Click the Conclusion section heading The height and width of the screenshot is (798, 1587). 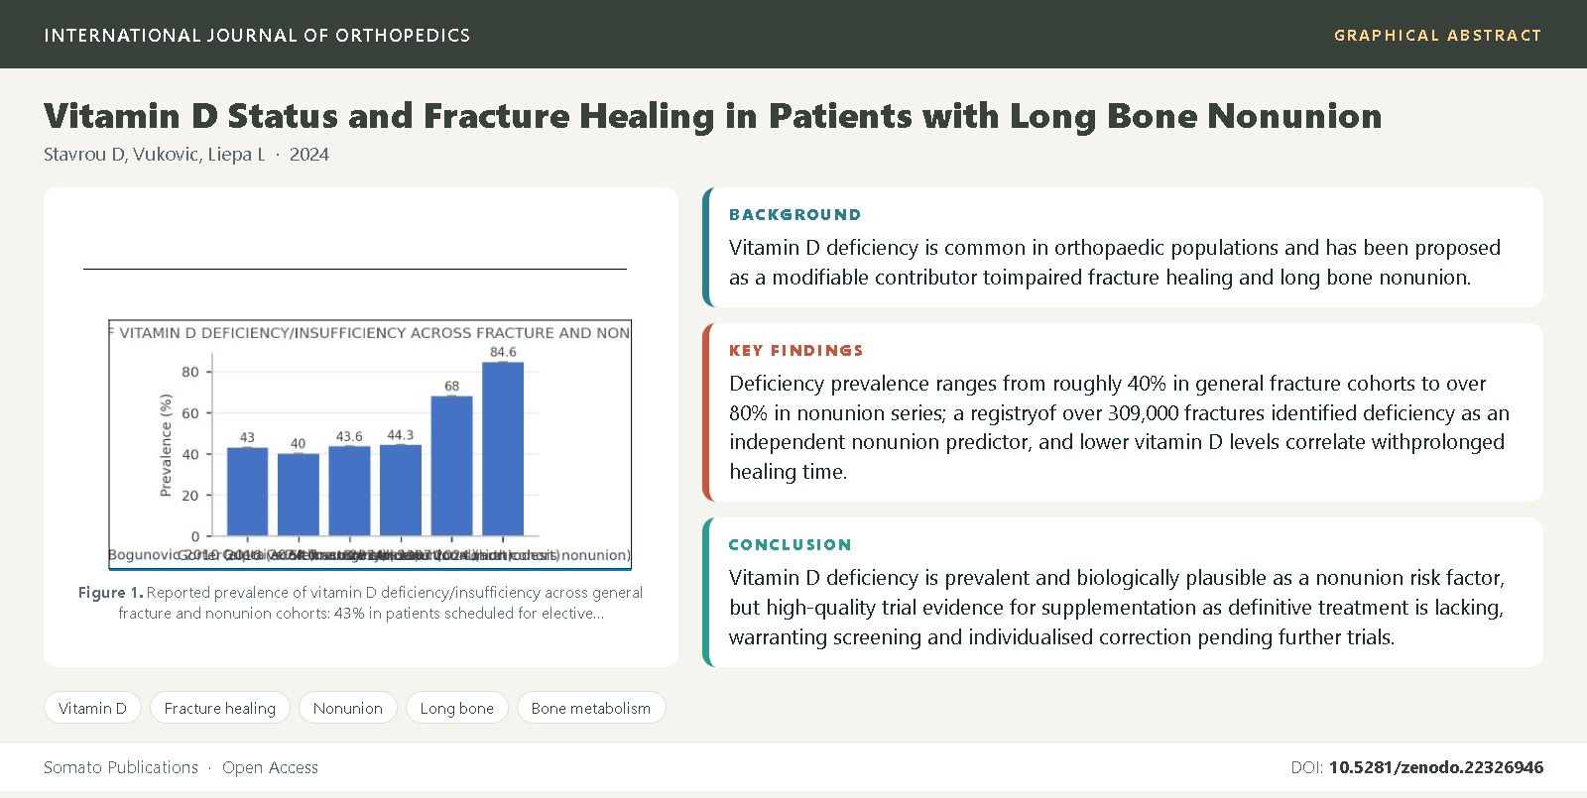tap(791, 544)
